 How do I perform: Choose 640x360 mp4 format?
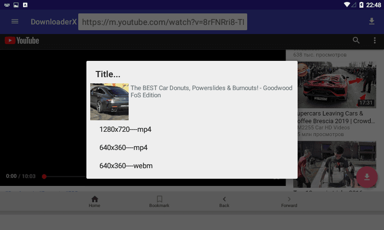click(192, 148)
